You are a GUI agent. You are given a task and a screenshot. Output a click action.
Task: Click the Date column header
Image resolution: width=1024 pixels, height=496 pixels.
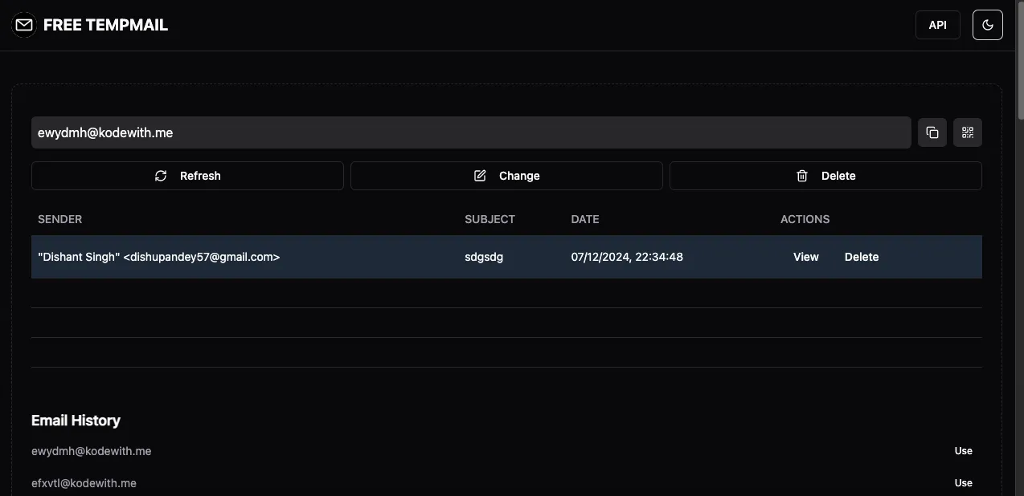click(585, 219)
